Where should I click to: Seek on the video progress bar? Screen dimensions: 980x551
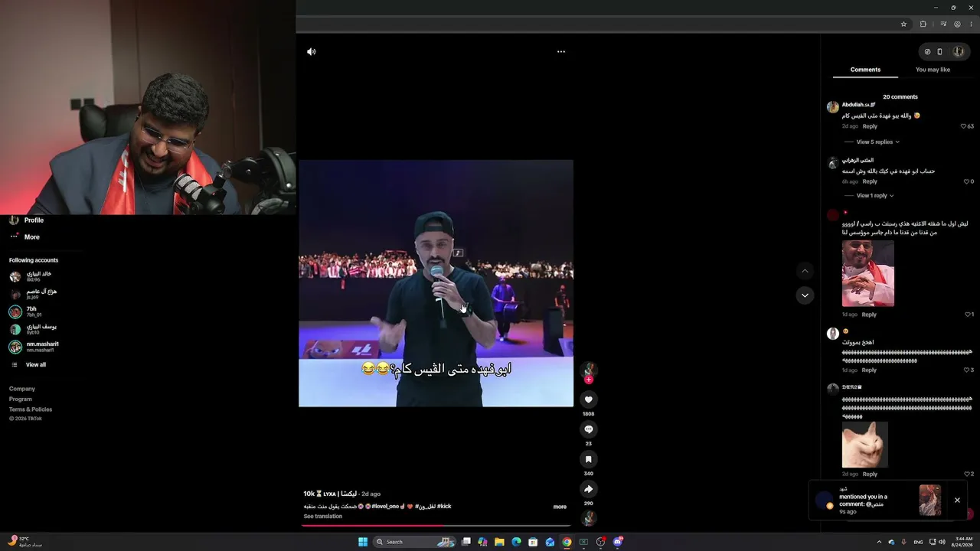[436, 526]
